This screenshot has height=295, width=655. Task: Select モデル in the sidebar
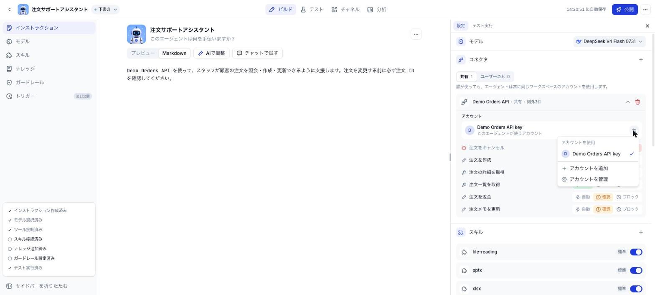click(49, 41)
